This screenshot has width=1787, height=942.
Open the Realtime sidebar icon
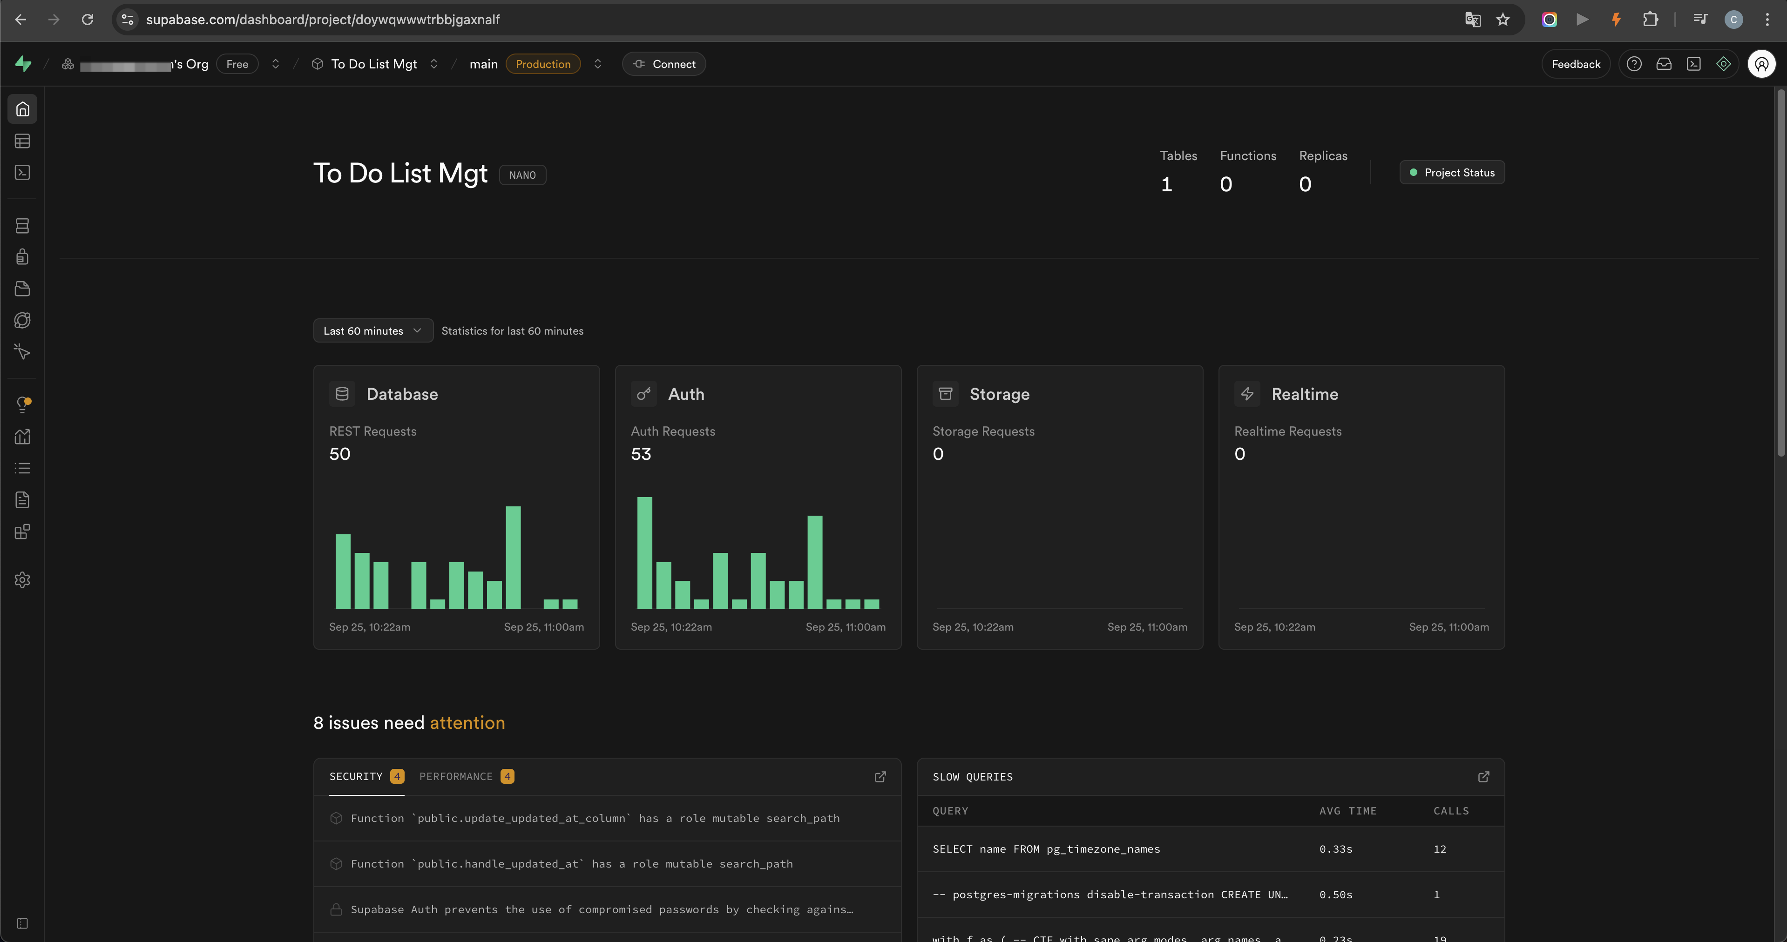pos(22,352)
